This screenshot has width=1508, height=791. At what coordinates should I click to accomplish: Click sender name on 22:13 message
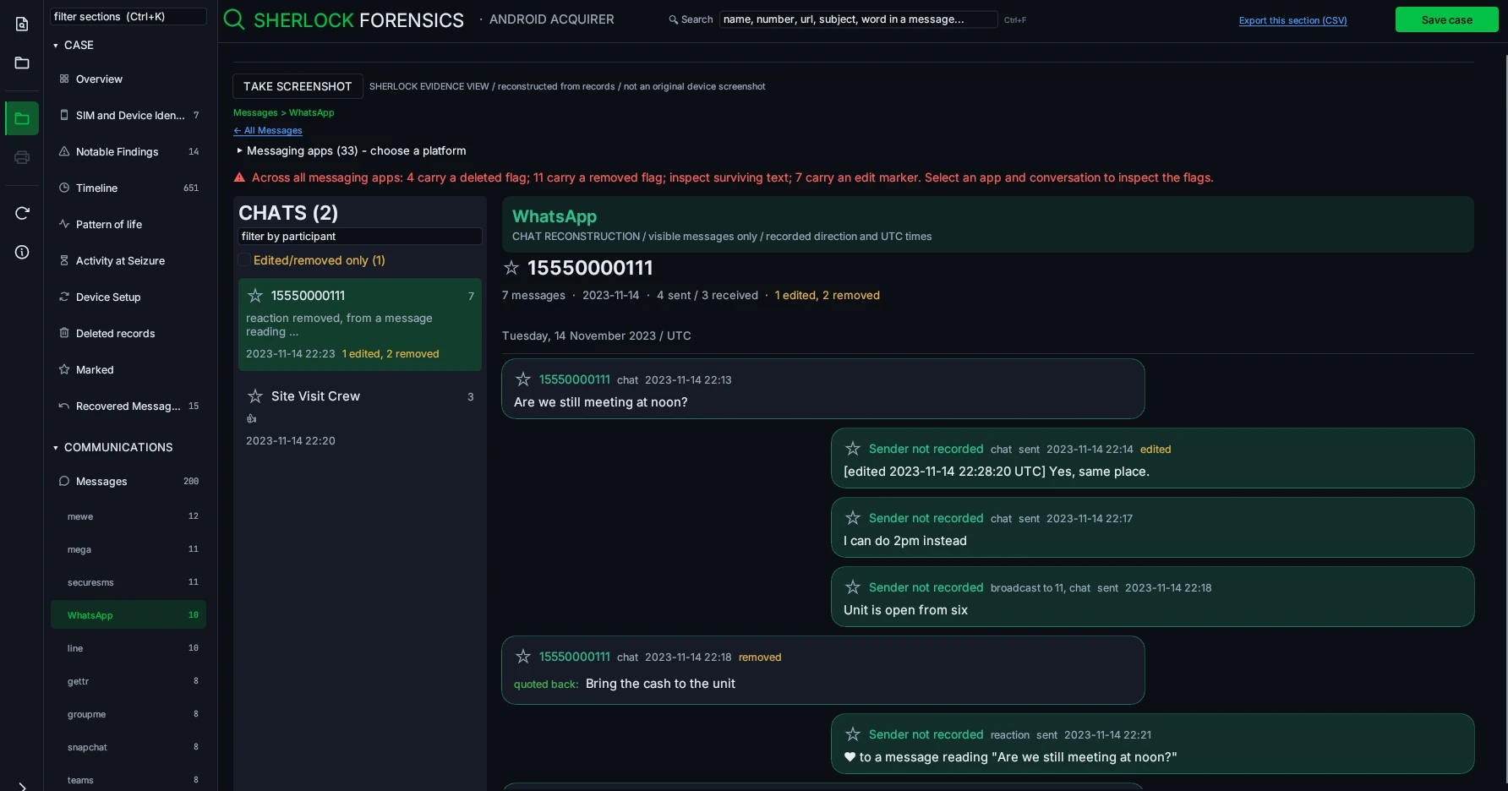pyautogui.click(x=575, y=379)
